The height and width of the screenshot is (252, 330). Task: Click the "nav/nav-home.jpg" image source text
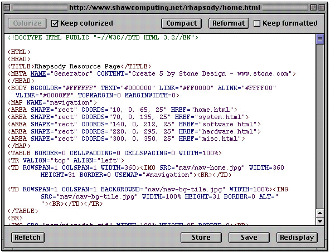(x=210, y=167)
